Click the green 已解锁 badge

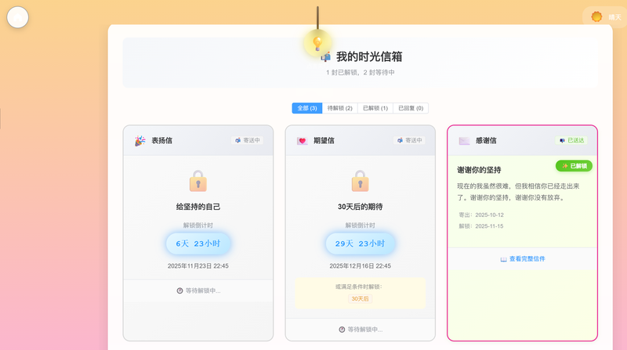pos(574,166)
